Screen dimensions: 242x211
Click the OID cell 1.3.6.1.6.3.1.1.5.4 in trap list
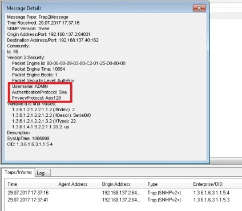211,193
